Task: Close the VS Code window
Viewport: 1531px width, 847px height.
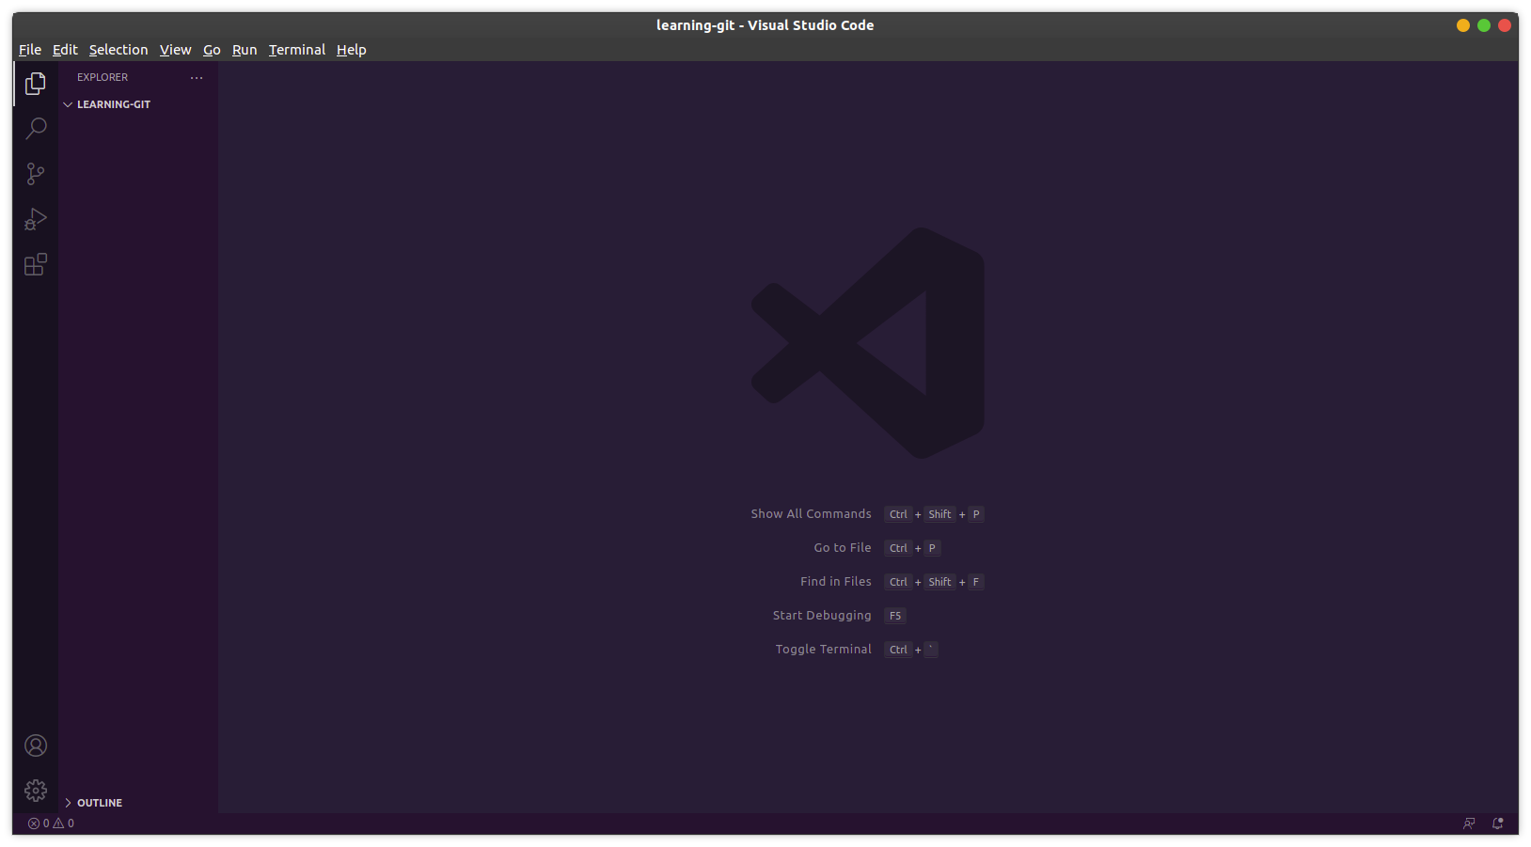Action: coord(1505,25)
